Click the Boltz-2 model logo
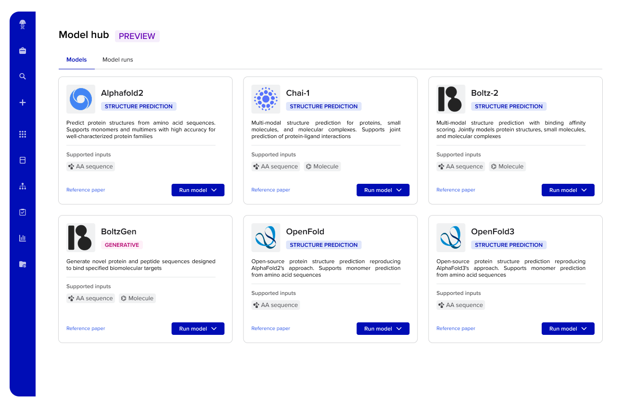635x408 pixels. (451, 99)
